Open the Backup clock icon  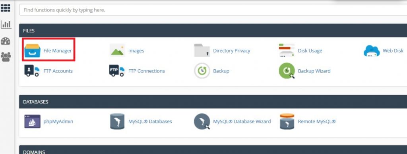coord(202,71)
